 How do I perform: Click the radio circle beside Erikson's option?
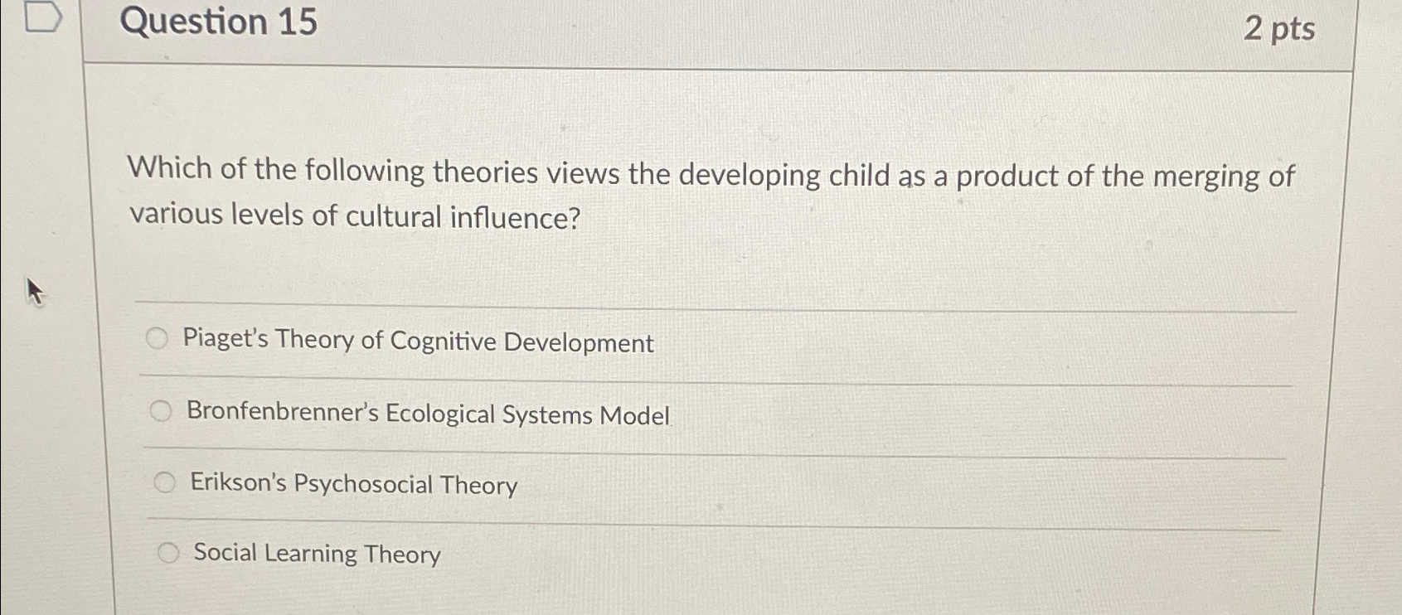[167, 481]
